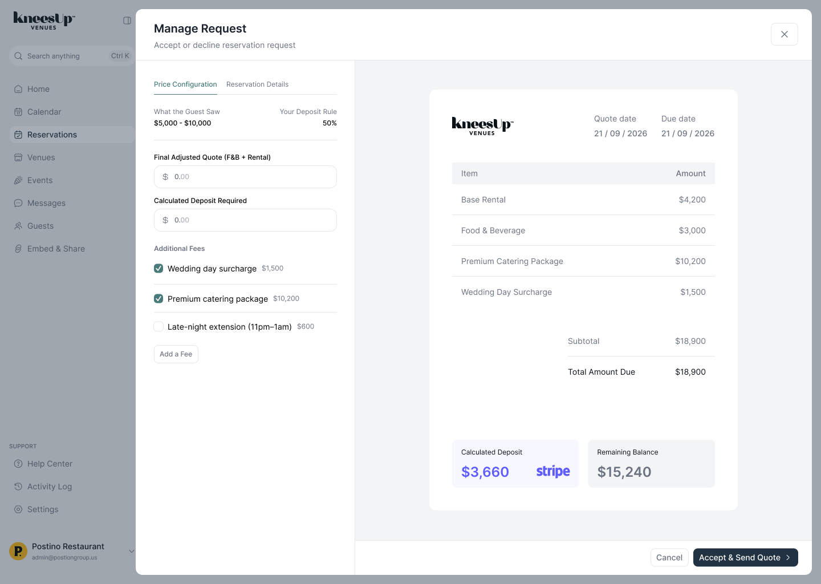
Task: Click the KneesUp Venues logo in sidebar
Action: (44, 21)
